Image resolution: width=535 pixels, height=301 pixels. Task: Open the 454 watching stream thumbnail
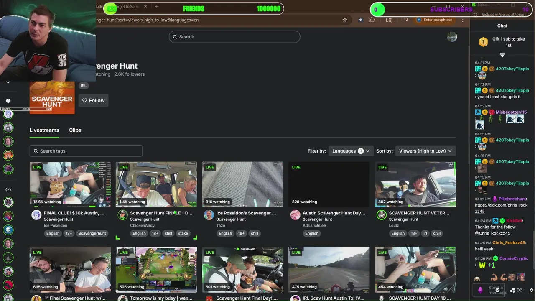pyautogui.click(x=415, y=270)
